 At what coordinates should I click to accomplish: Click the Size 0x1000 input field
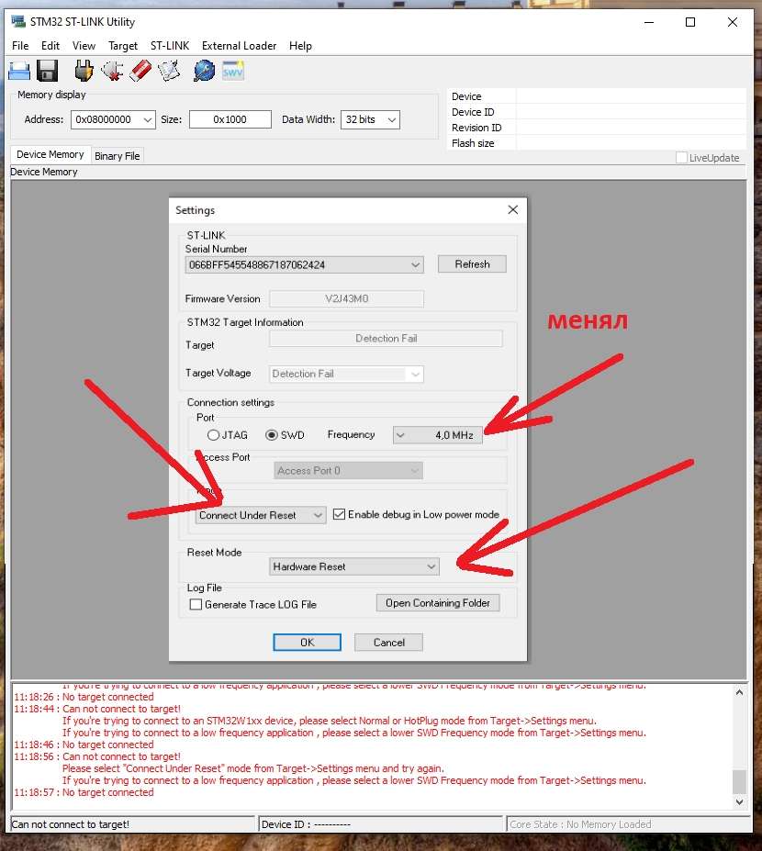(x=230, y=119)
